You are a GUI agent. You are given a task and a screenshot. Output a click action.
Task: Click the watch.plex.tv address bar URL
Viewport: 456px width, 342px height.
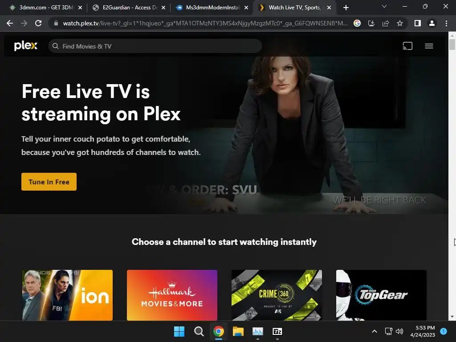(205, 23)
